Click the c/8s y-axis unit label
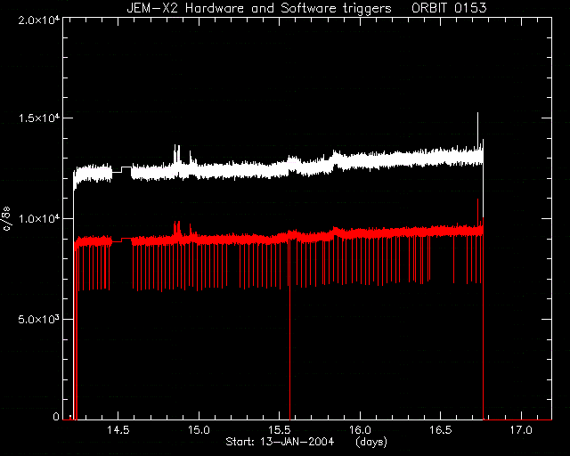 pyautogui.click(x=6, y=218)
